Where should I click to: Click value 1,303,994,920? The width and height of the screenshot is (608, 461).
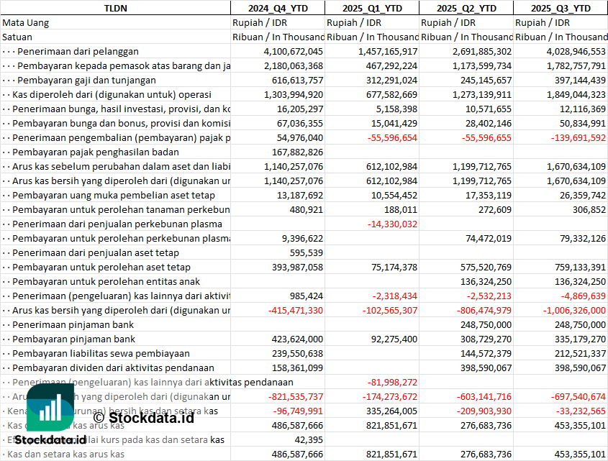pos(294,95)
